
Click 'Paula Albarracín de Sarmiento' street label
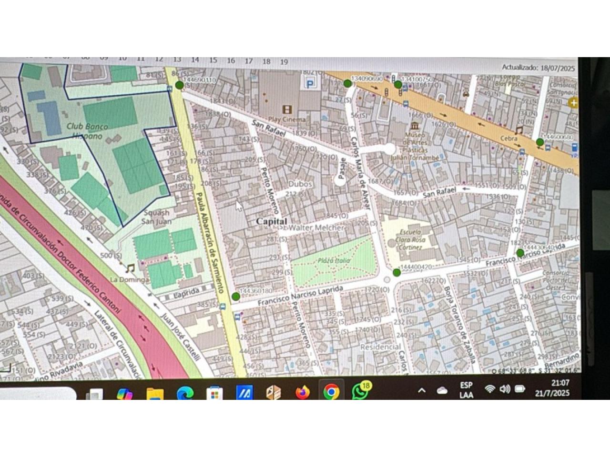pyautogui.click(x=210, y=242)
